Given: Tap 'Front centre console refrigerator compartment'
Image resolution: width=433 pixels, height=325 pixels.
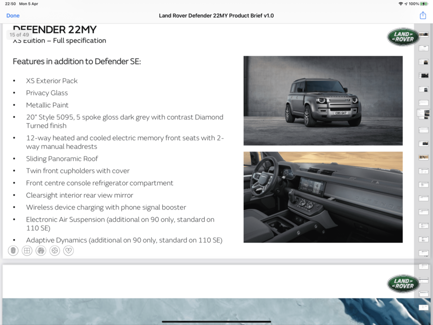Looking at the screenshot, I should click(100, 183).
